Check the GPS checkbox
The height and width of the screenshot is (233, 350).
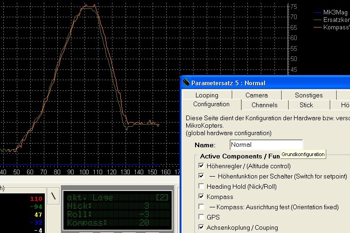201,217
